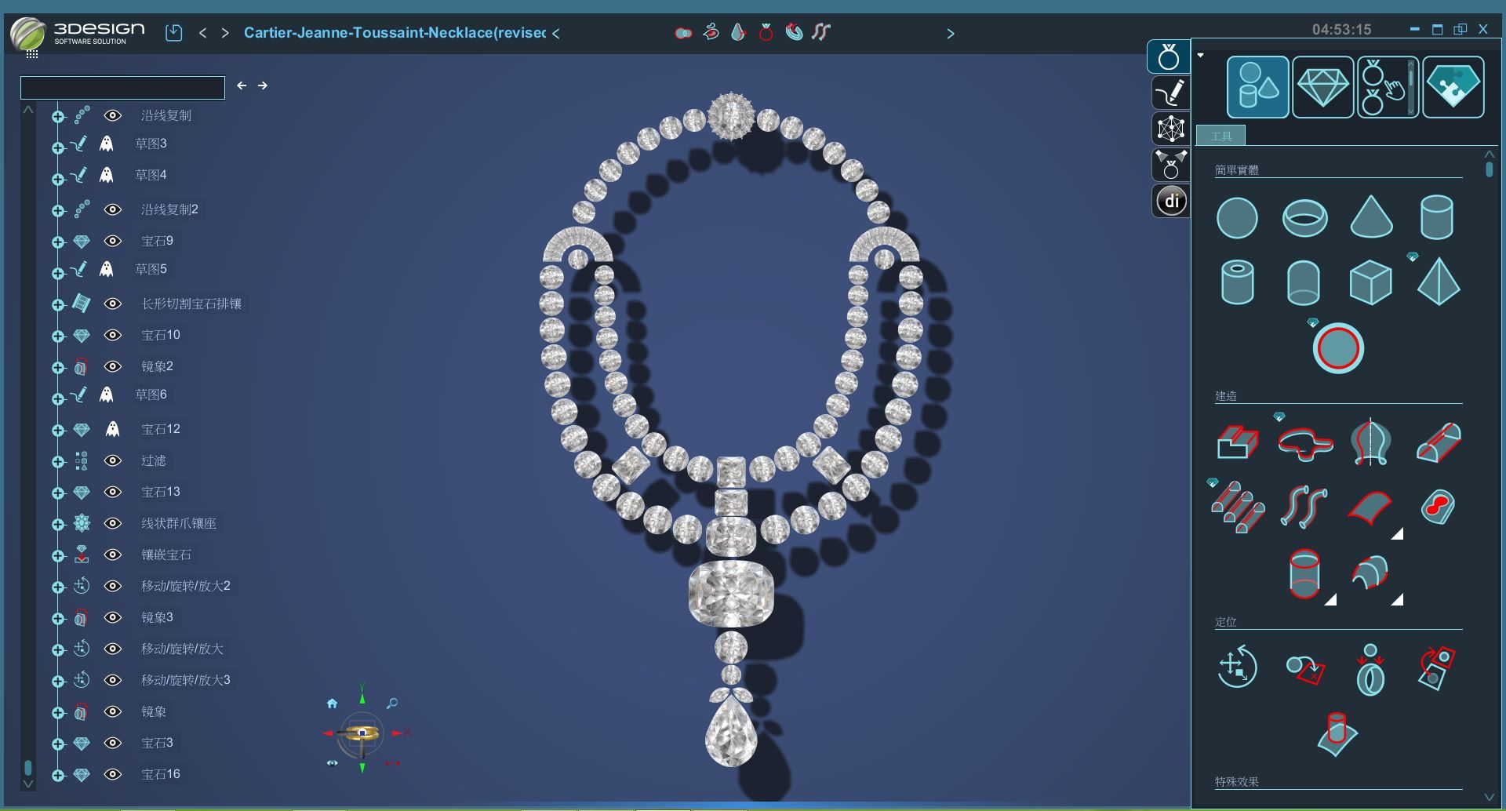Select the extrude tool under 建造
1506x811 pixels.
coord(1238,442)
